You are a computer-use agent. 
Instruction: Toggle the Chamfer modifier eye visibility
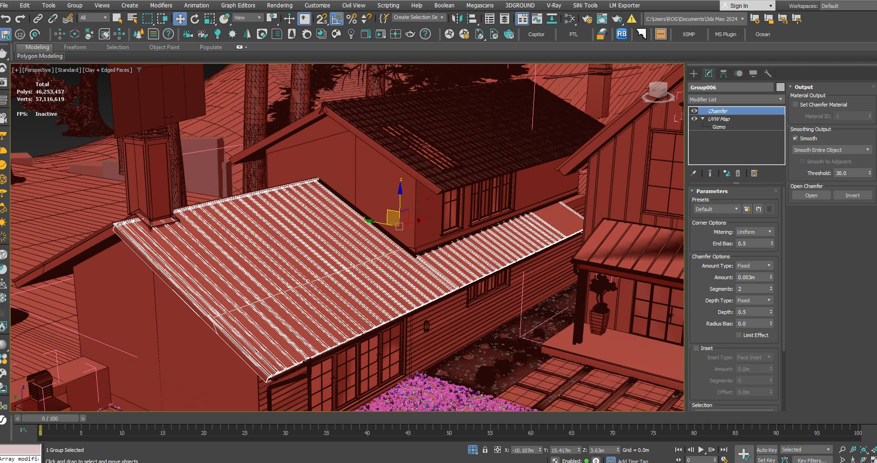pos(694,111)
